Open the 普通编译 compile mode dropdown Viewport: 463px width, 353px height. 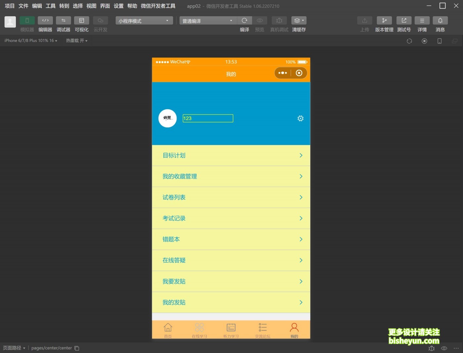(208, 21)
